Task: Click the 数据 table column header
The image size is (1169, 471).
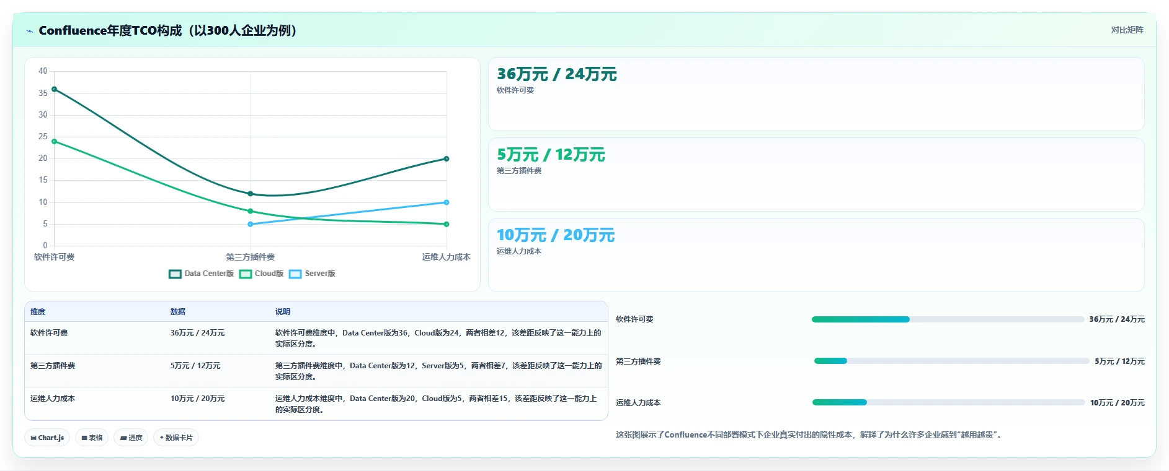Action: click(x=178, y=312)
